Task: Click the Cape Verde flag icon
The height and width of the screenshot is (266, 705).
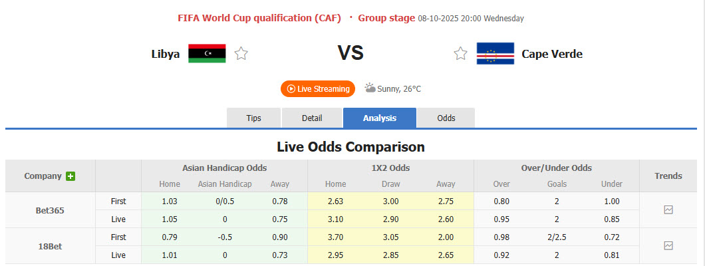Action: coord(495,54)
